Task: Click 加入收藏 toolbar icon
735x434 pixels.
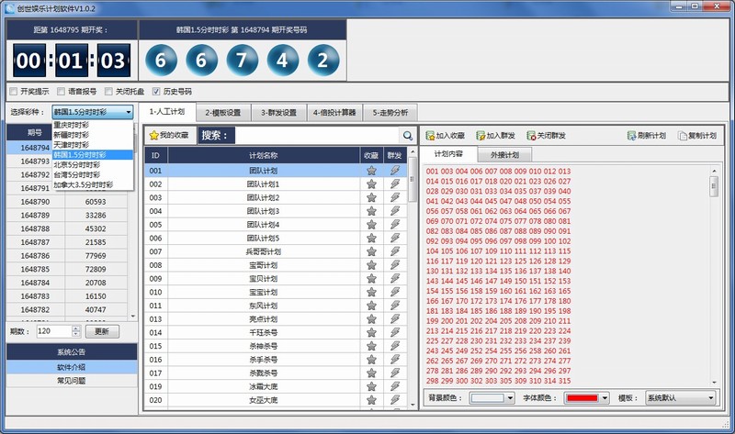Action: point(431,136)
